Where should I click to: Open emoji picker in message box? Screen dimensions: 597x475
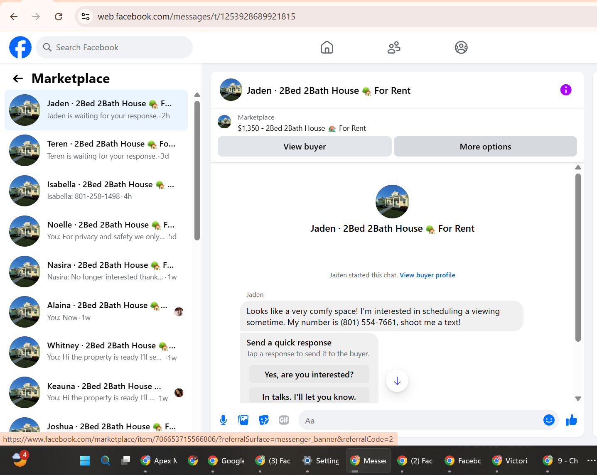click(549, 420)
